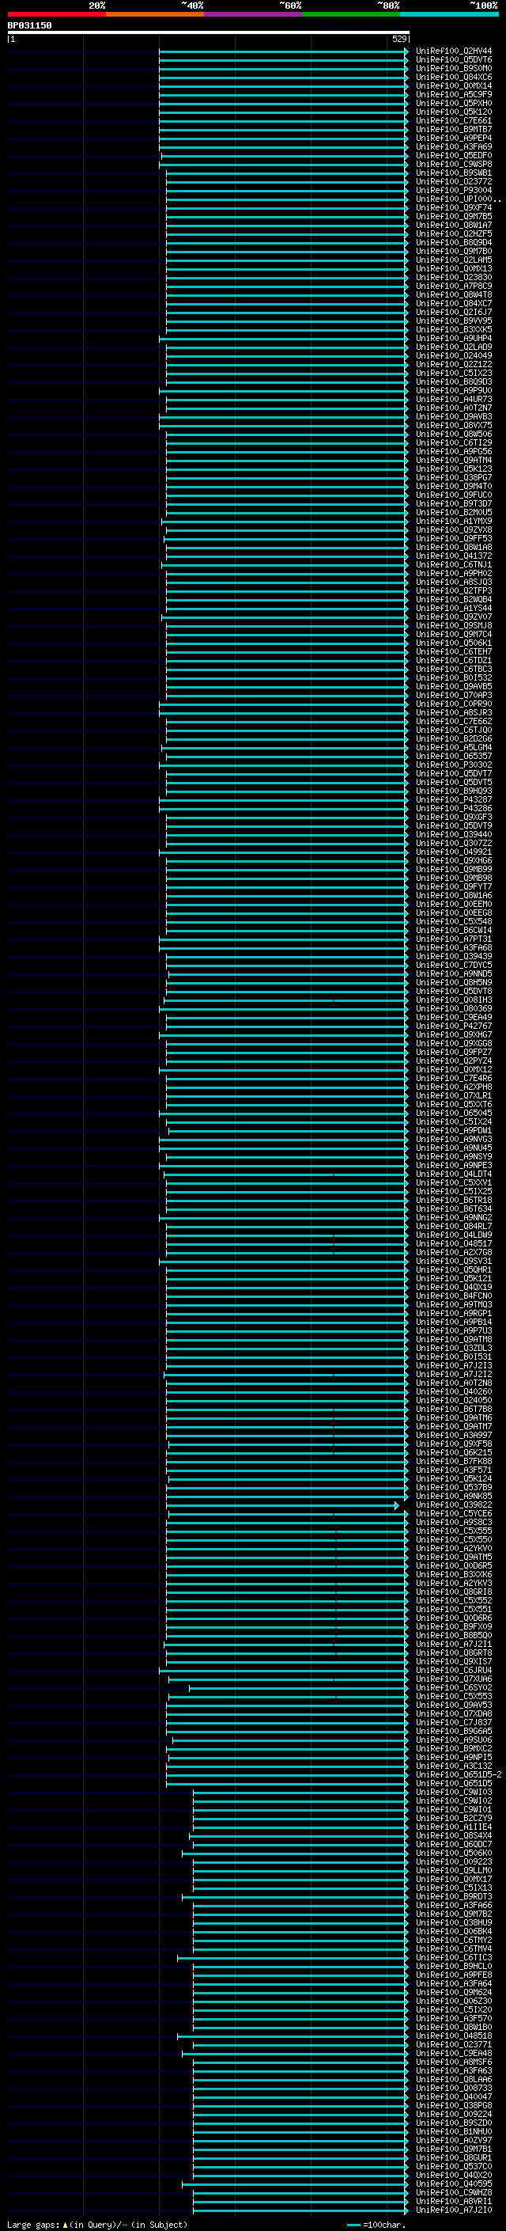The width and height of the screenshot is (506, 2231).
Task: Select hit UniRef100_C5X555
Action: [x=454, y=1531]
